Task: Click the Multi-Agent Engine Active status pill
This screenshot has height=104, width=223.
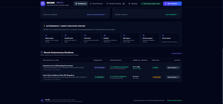Action: click(x=151, y=4)
